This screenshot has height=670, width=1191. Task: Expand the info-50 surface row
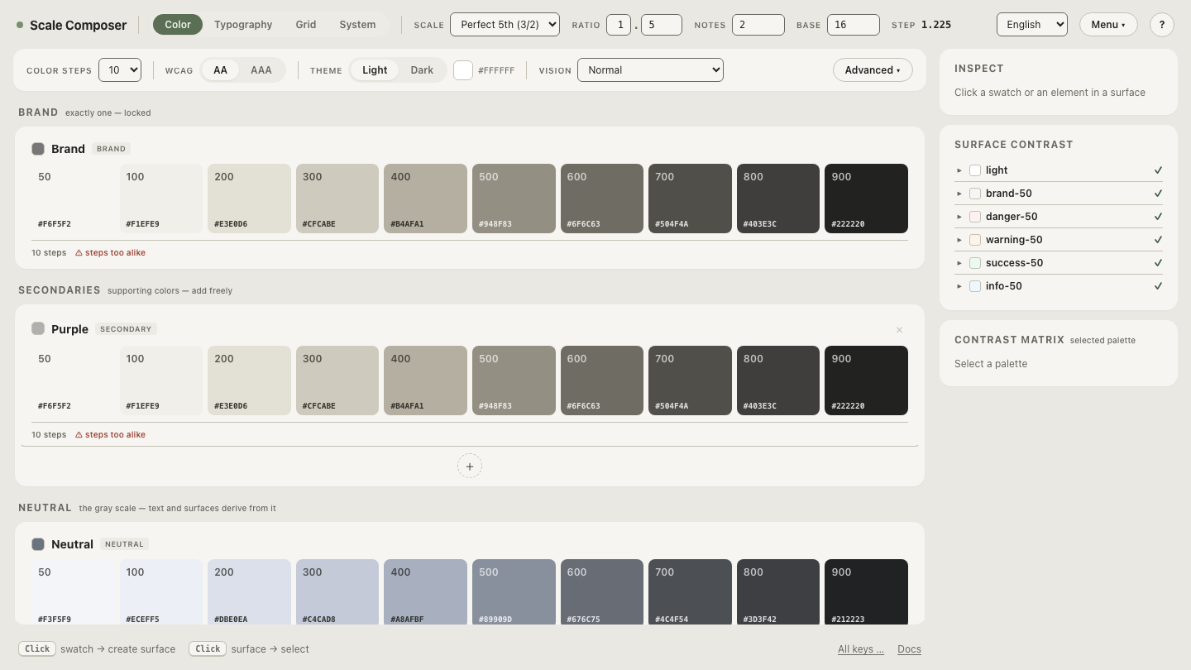(959, 286)
